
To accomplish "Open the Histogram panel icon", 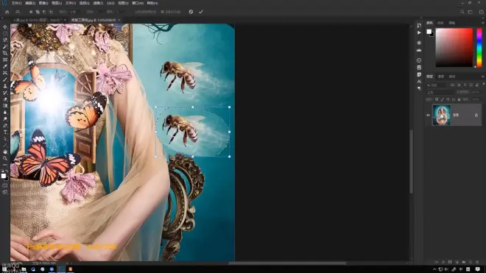I will click(x=419, y=50).
